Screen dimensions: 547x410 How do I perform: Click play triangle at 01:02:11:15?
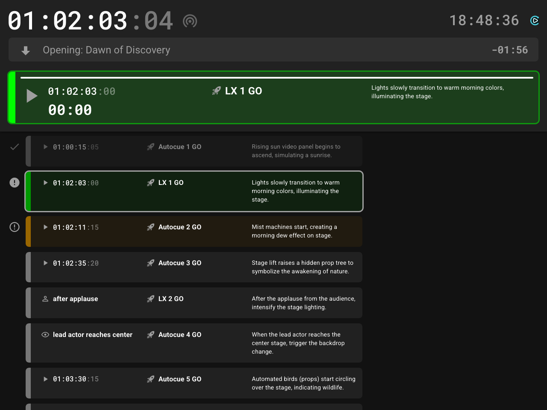[x=46, y=227]
